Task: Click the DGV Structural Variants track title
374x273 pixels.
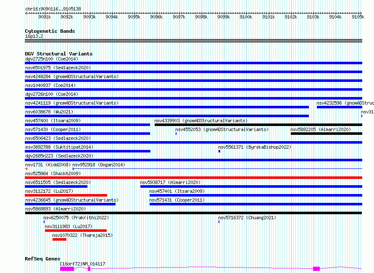Action: pyautogui.click(x=59, y=54)
